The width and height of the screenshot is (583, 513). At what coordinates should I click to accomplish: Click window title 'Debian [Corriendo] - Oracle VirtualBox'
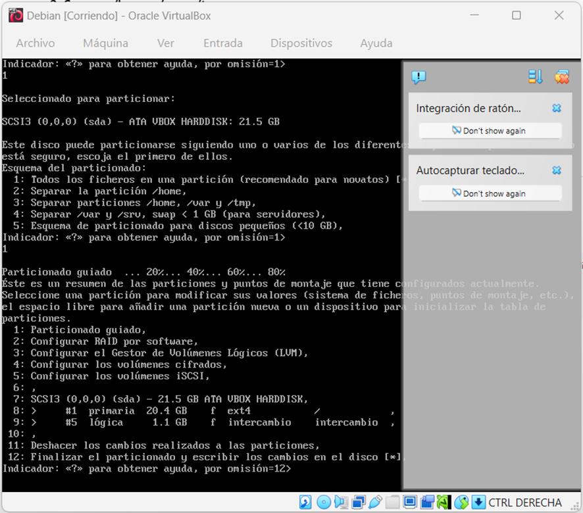118,16
